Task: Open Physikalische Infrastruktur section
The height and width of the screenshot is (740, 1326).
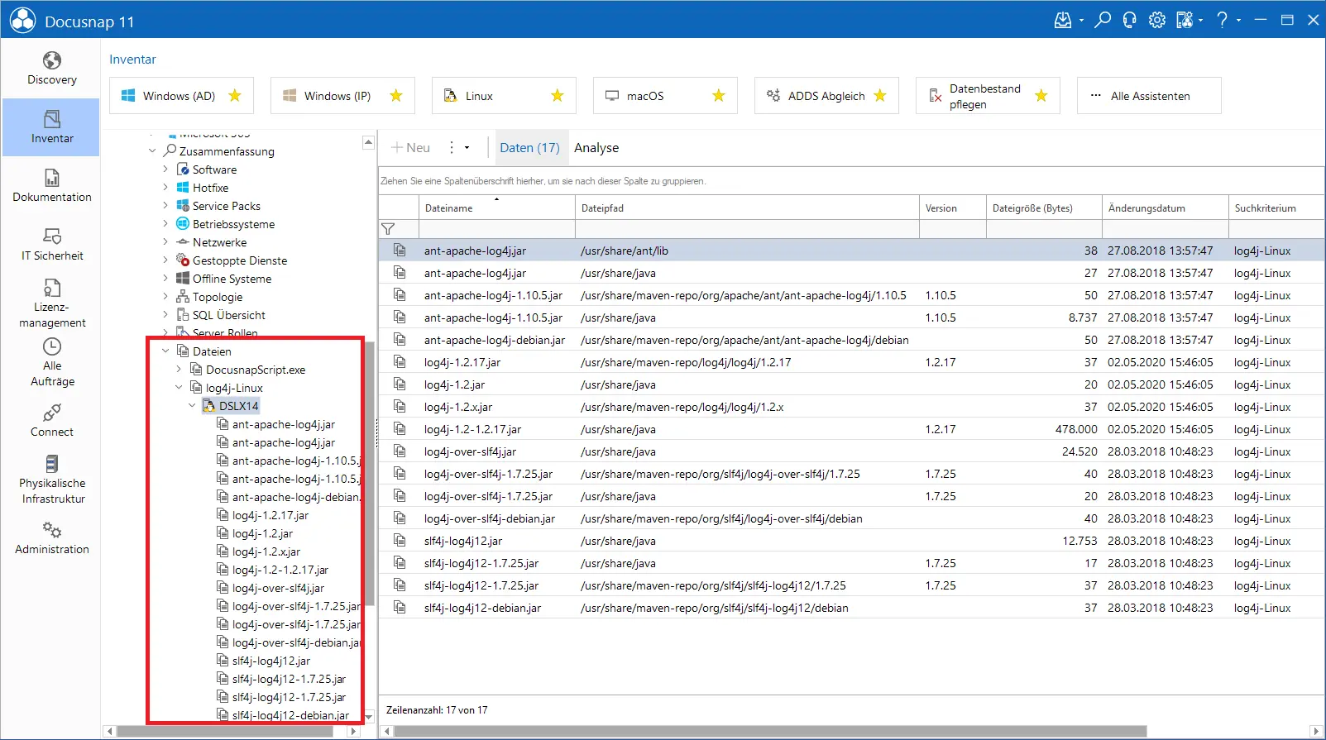Action: [x=51, y=480]
